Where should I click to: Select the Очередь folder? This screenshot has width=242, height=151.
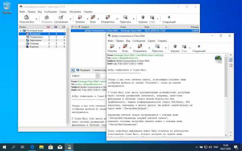[x=42, y=43]
